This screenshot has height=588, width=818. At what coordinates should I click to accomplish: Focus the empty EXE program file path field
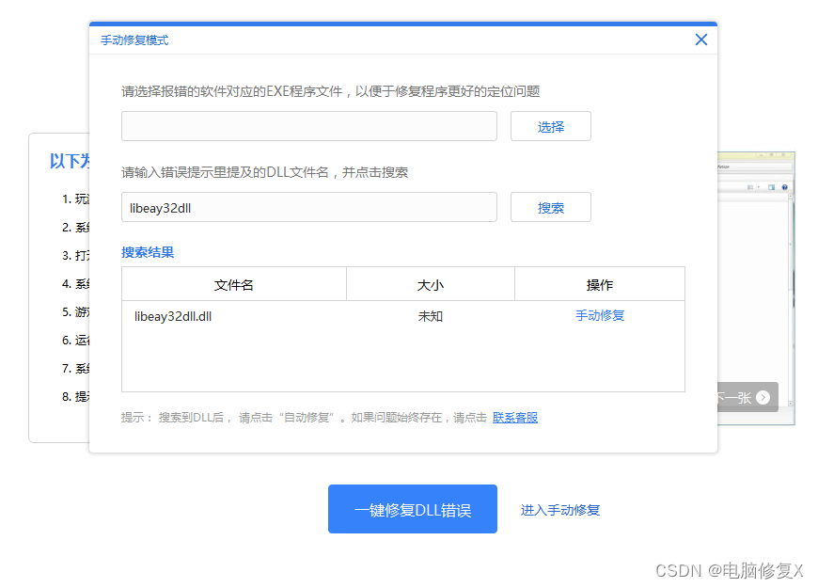pyautogui.click(x=308, y=126)
